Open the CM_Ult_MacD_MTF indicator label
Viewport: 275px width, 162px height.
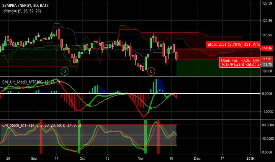coord(31,82)
